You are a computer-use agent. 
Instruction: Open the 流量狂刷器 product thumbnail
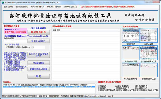(131, 35)
